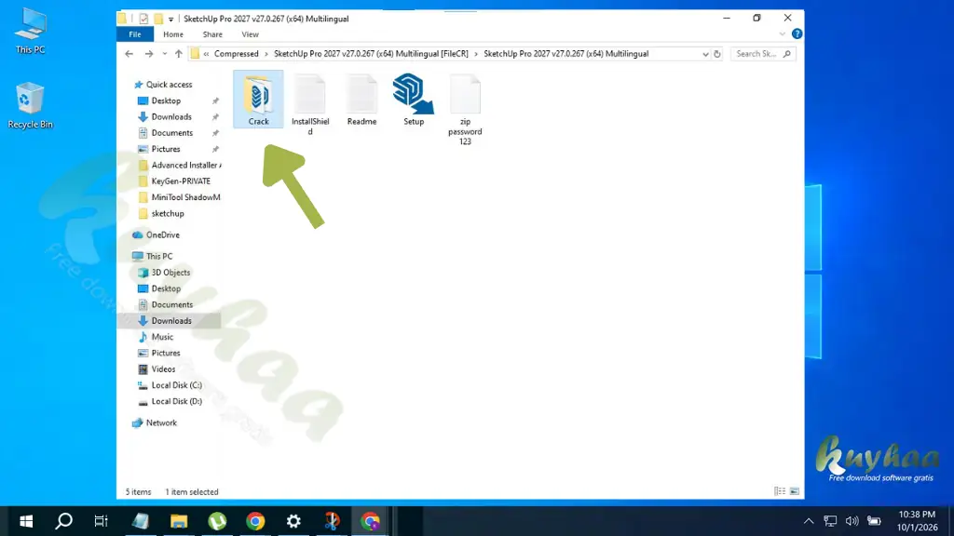Image resolution: width=954 pixels, height=536 pixels.
Task: Click New folder quick access icon
Action: [158, 19]
